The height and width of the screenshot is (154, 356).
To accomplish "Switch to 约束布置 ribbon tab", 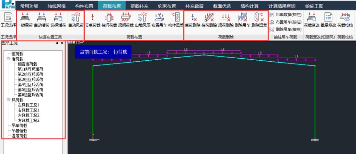I will tap(167, 6).
